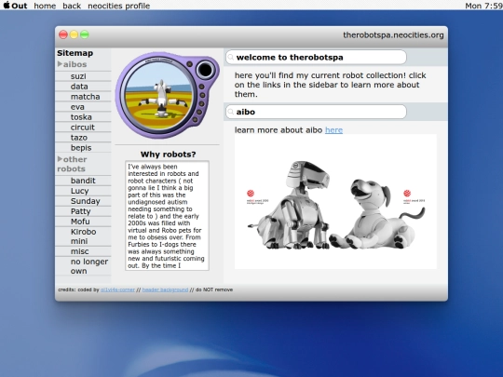The height and width of the screenshot is (377, 503).
Task: Zoom the window with the green button
Action: 85,34
